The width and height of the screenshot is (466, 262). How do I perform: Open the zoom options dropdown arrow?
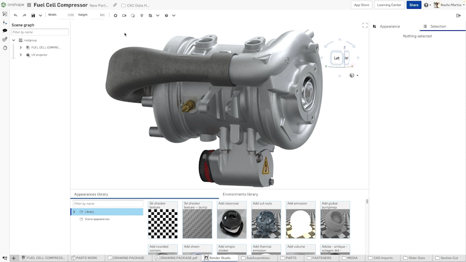pyautogui.click(x=158, y=16)
